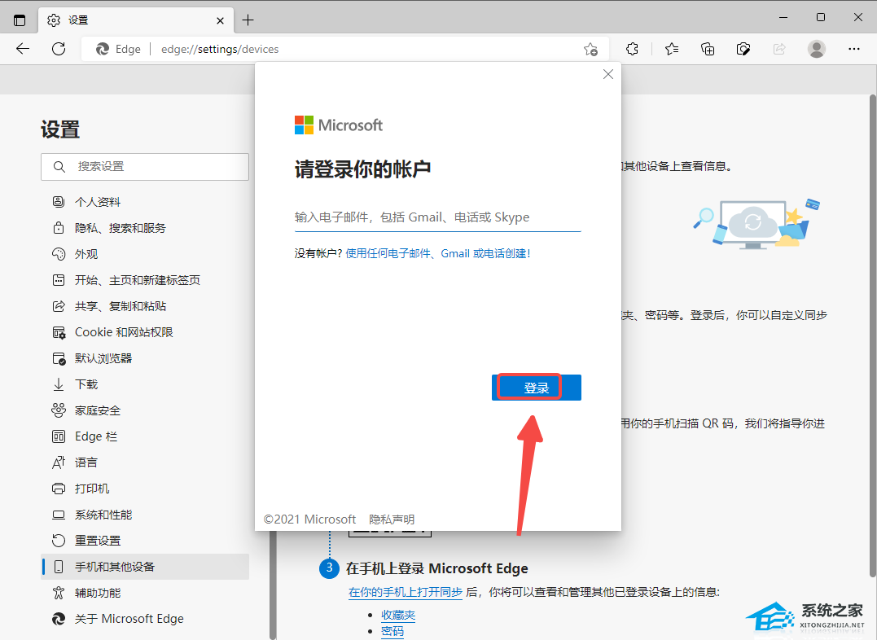Click the magnifier in the 搜索设置 box
The image size is (877, 640).
point(59,166)
